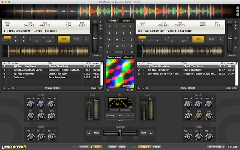Click right deck stop/skip button beside PLAY
The height and width of the screenshot is (150, 240).
click(221, 39)
